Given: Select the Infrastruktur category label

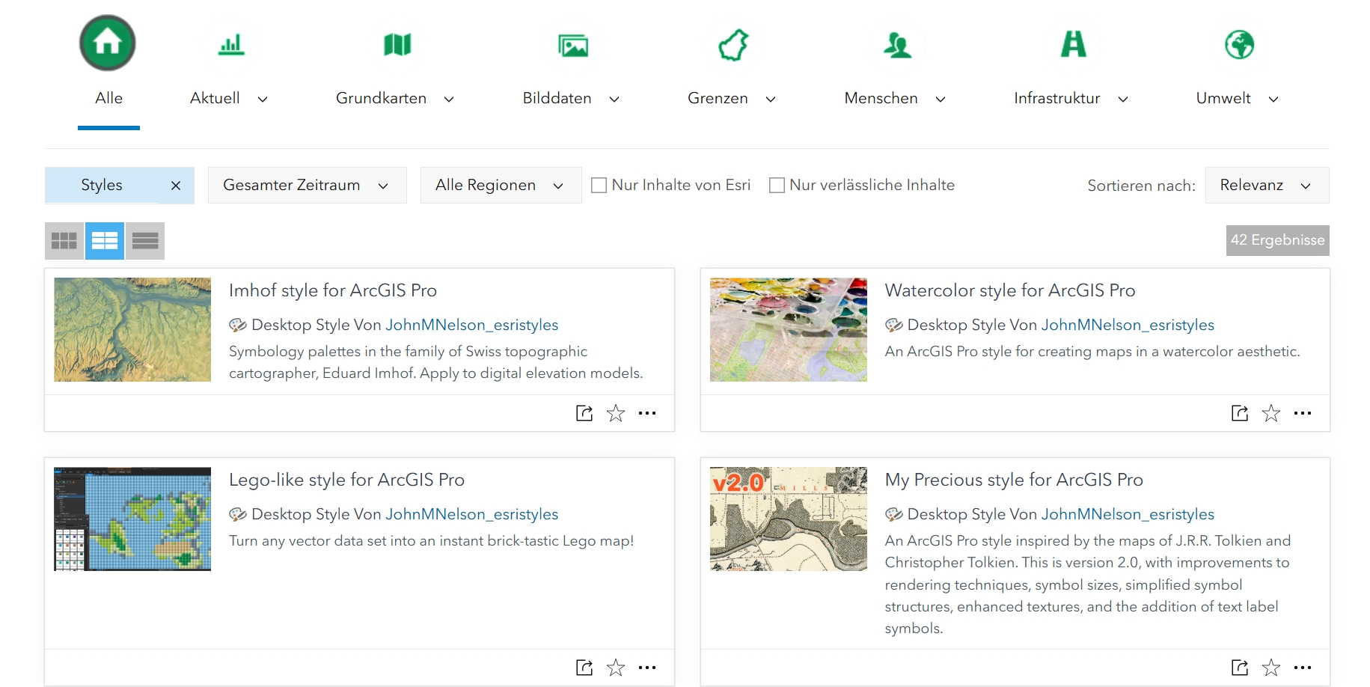Looking at the screenshot, I should click(x=1056, y=98).
